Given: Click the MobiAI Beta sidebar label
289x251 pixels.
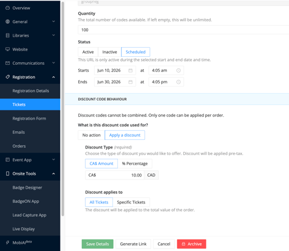Looking at the screenshot, I should [x=22, y=242].
